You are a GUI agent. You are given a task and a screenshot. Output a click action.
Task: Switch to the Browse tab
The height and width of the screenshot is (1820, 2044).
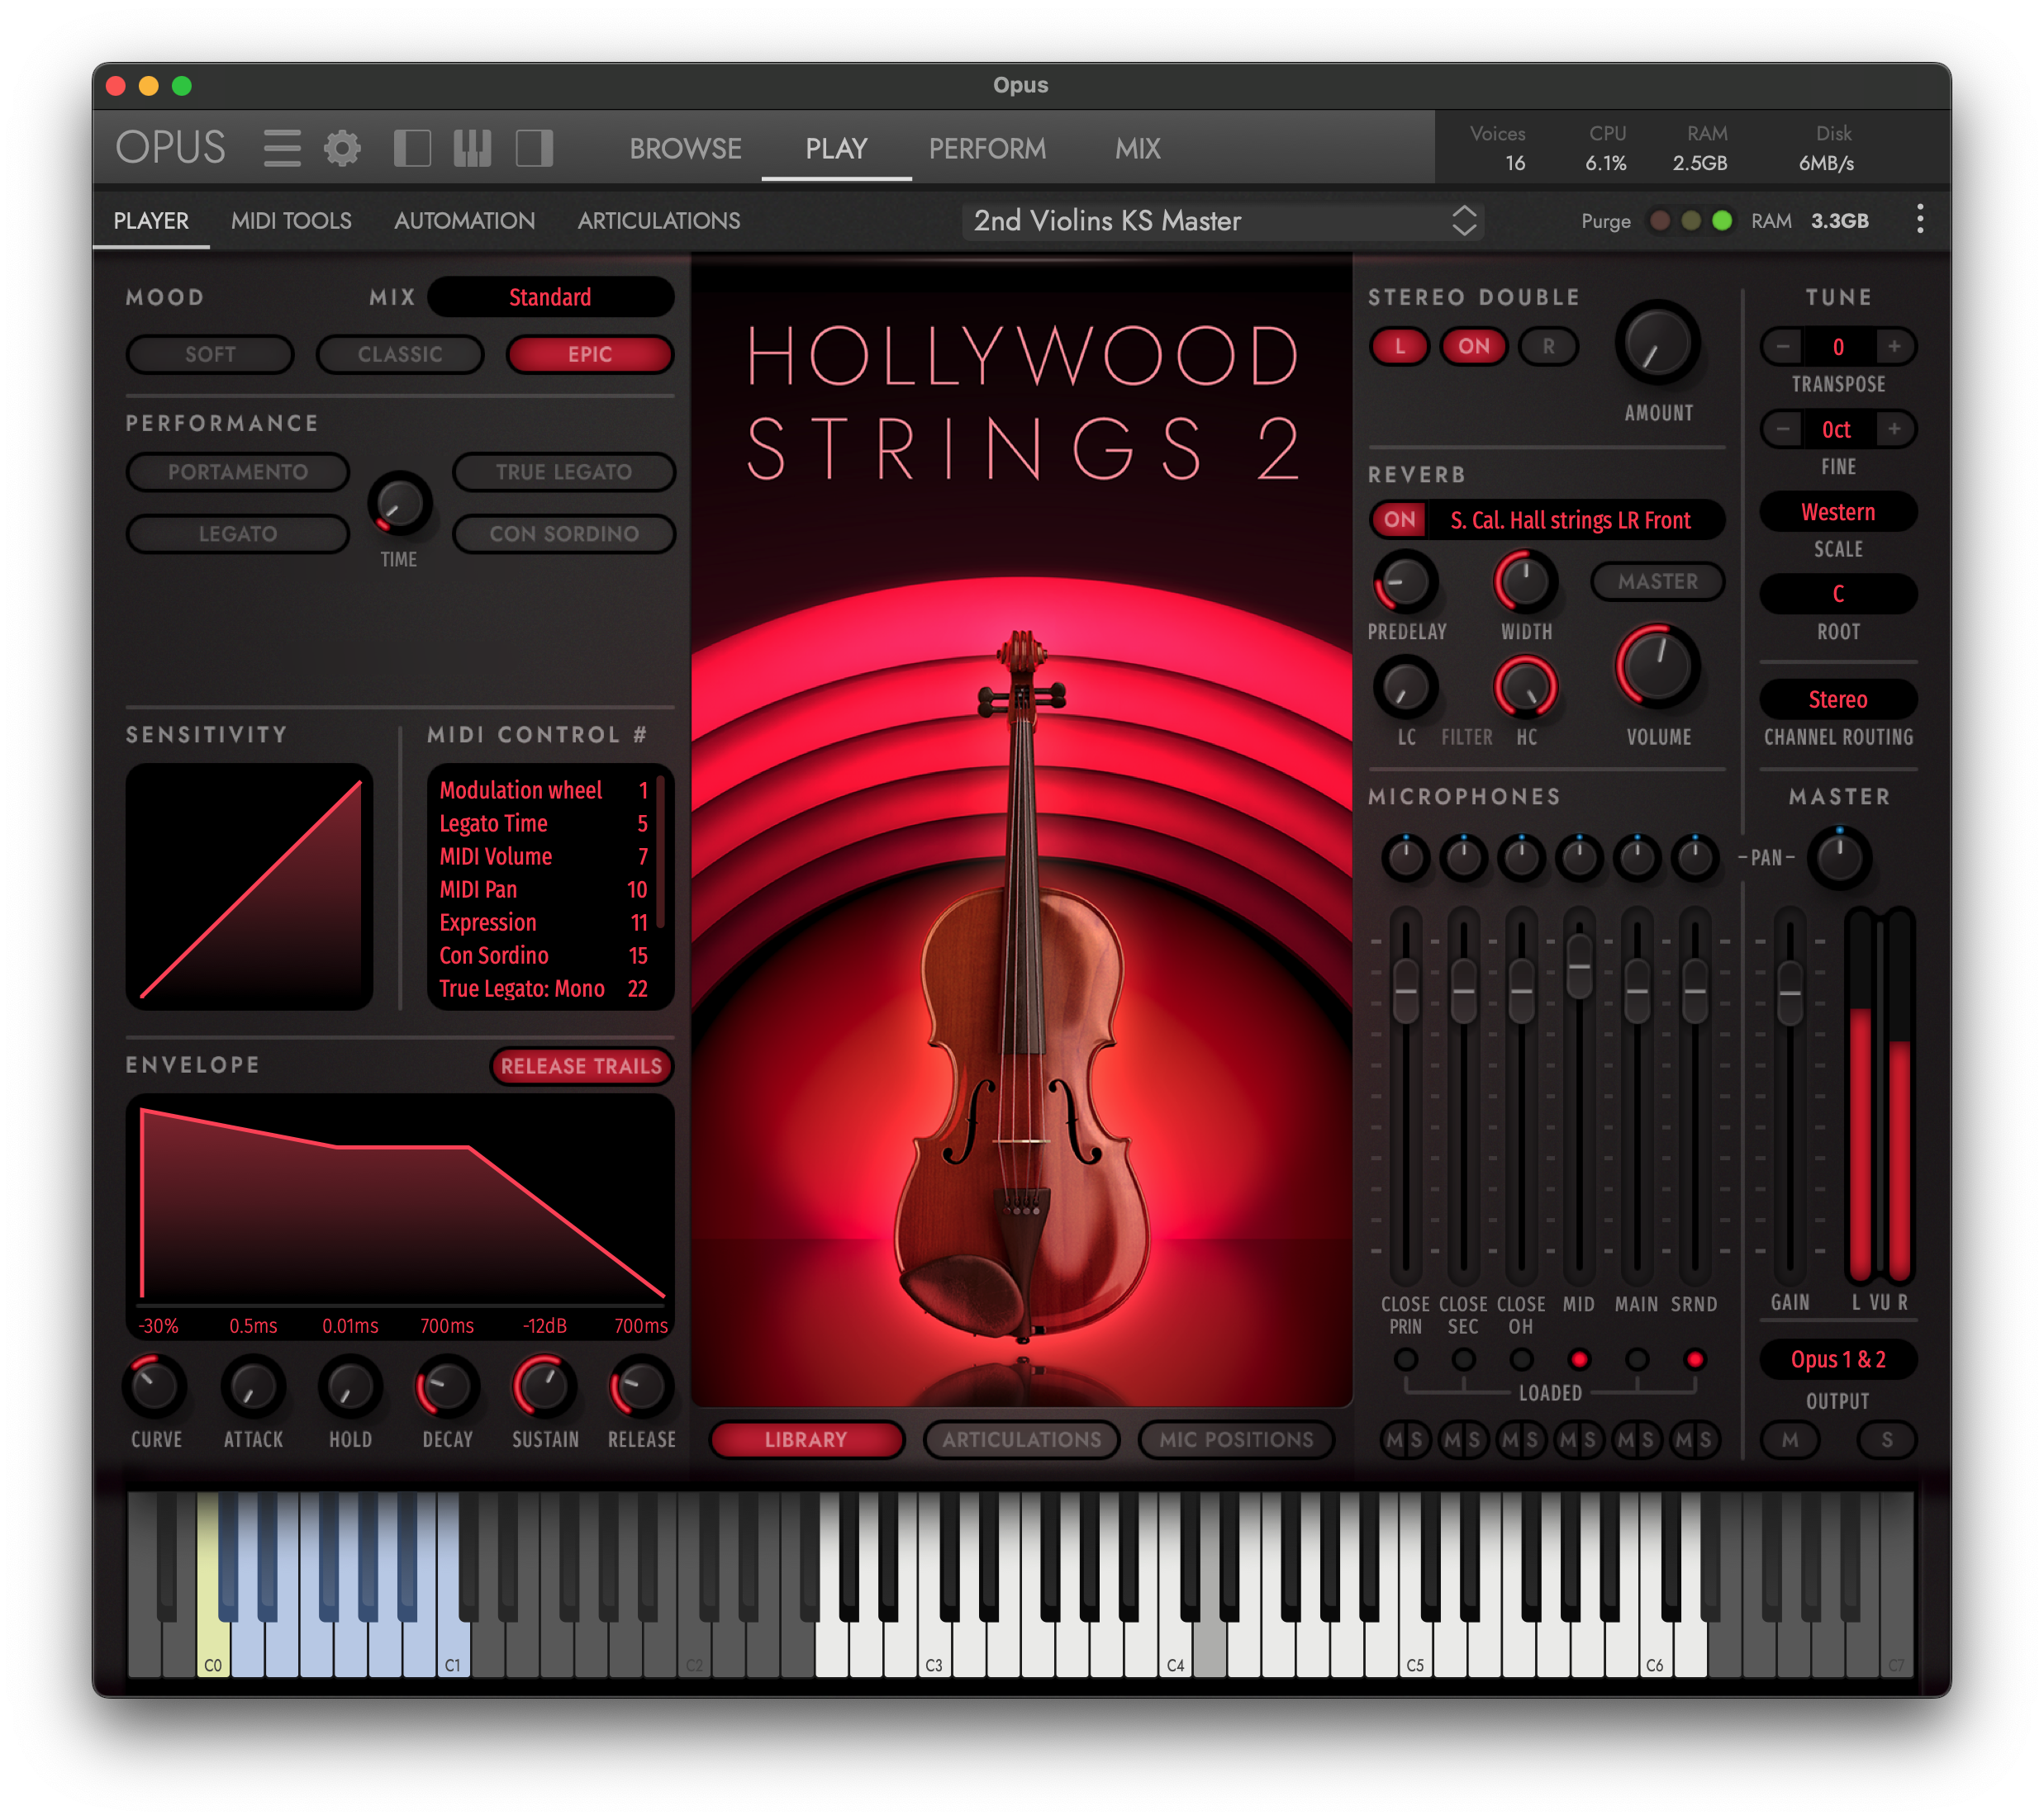tap(686, 148)
